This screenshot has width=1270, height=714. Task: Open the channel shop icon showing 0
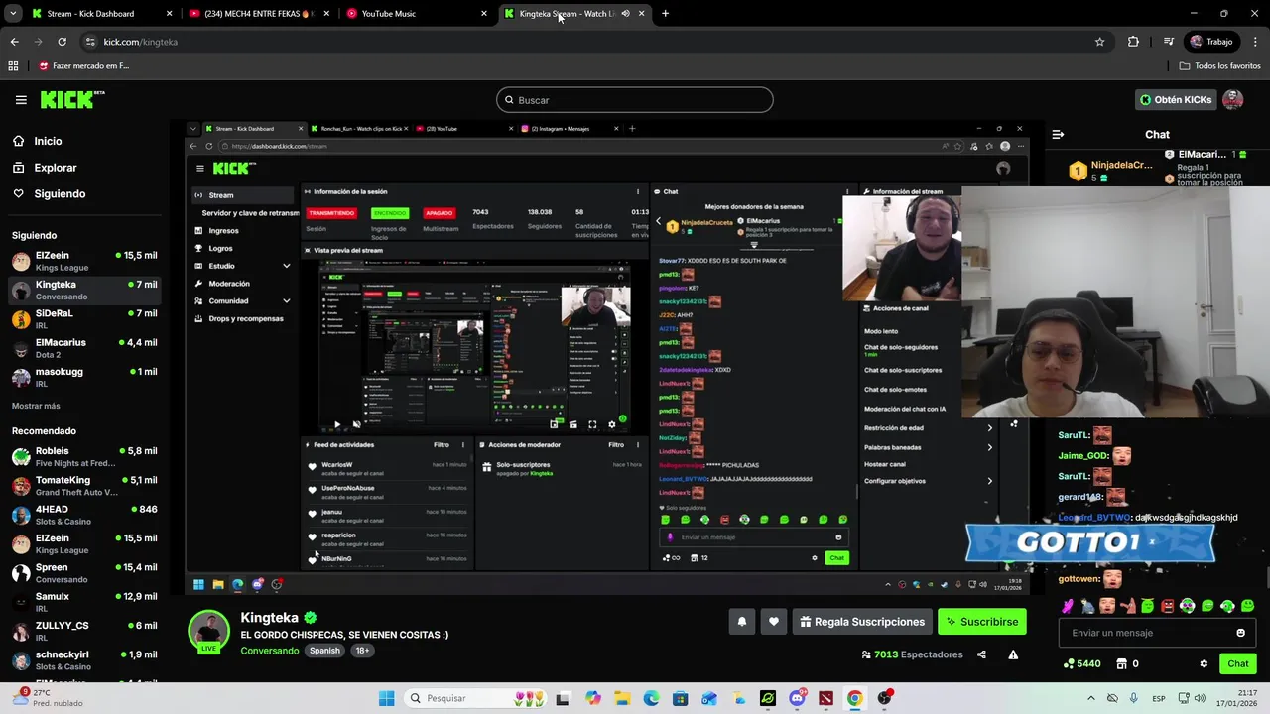point(1122,663)
